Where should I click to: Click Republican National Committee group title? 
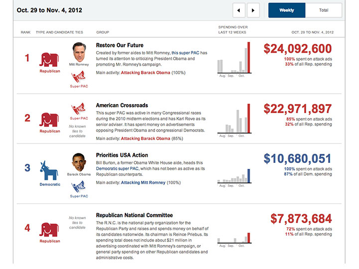[x=135, y=216]
